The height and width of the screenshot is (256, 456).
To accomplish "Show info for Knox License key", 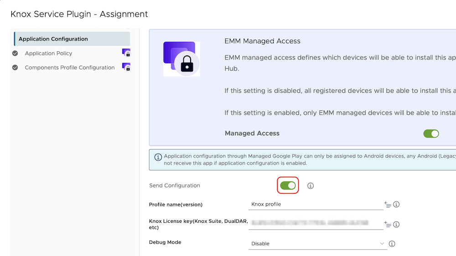I will coord(396,224).
